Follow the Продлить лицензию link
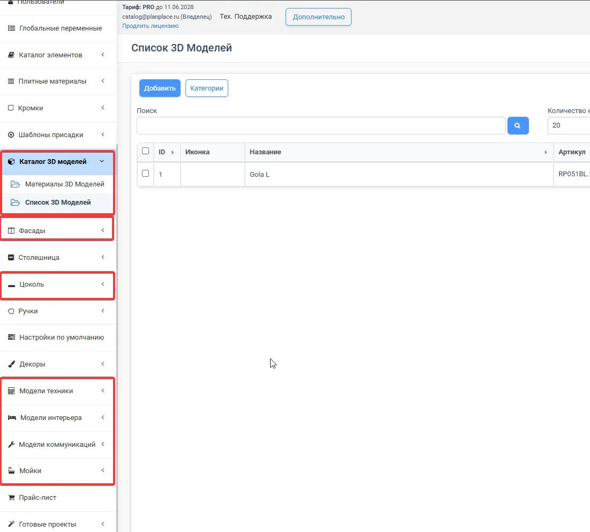Screen dimensions: 590x532 tap(151, 26)
